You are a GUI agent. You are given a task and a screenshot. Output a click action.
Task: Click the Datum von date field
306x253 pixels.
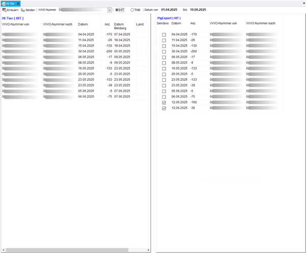[169, 10]
